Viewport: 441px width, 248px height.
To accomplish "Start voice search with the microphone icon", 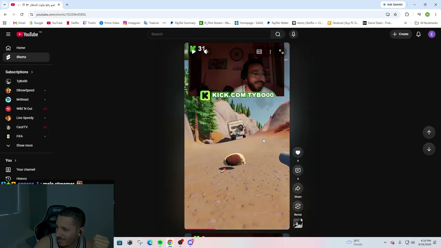I will 294,34.
